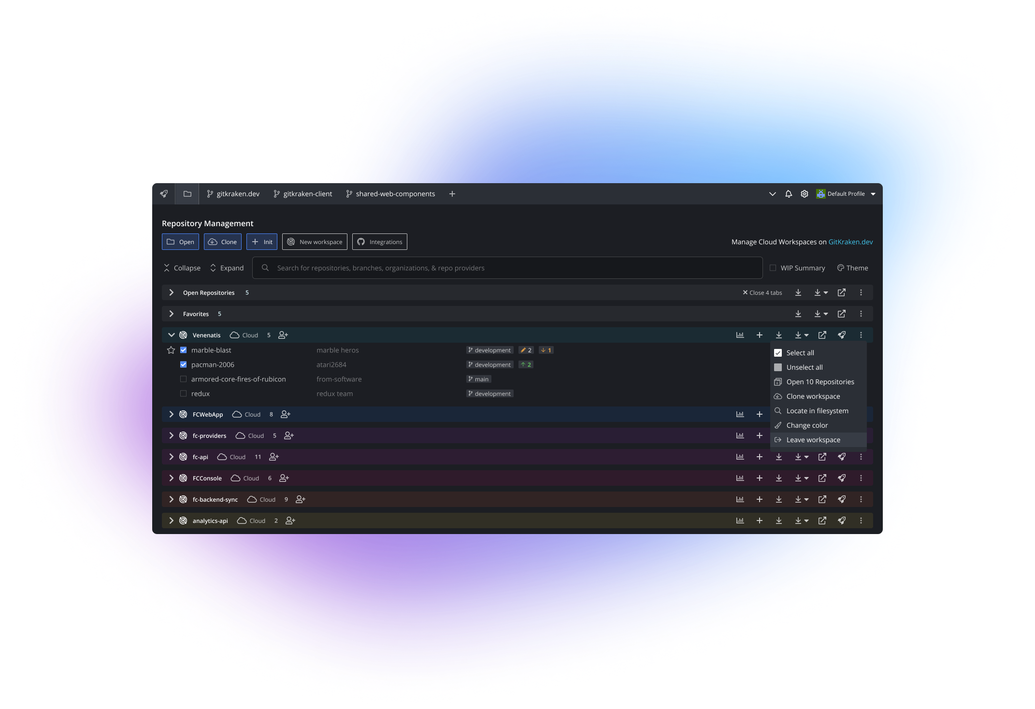1035x709 pixels.
Task: Expand the fc-api workspace
Action: coord(171,457)
